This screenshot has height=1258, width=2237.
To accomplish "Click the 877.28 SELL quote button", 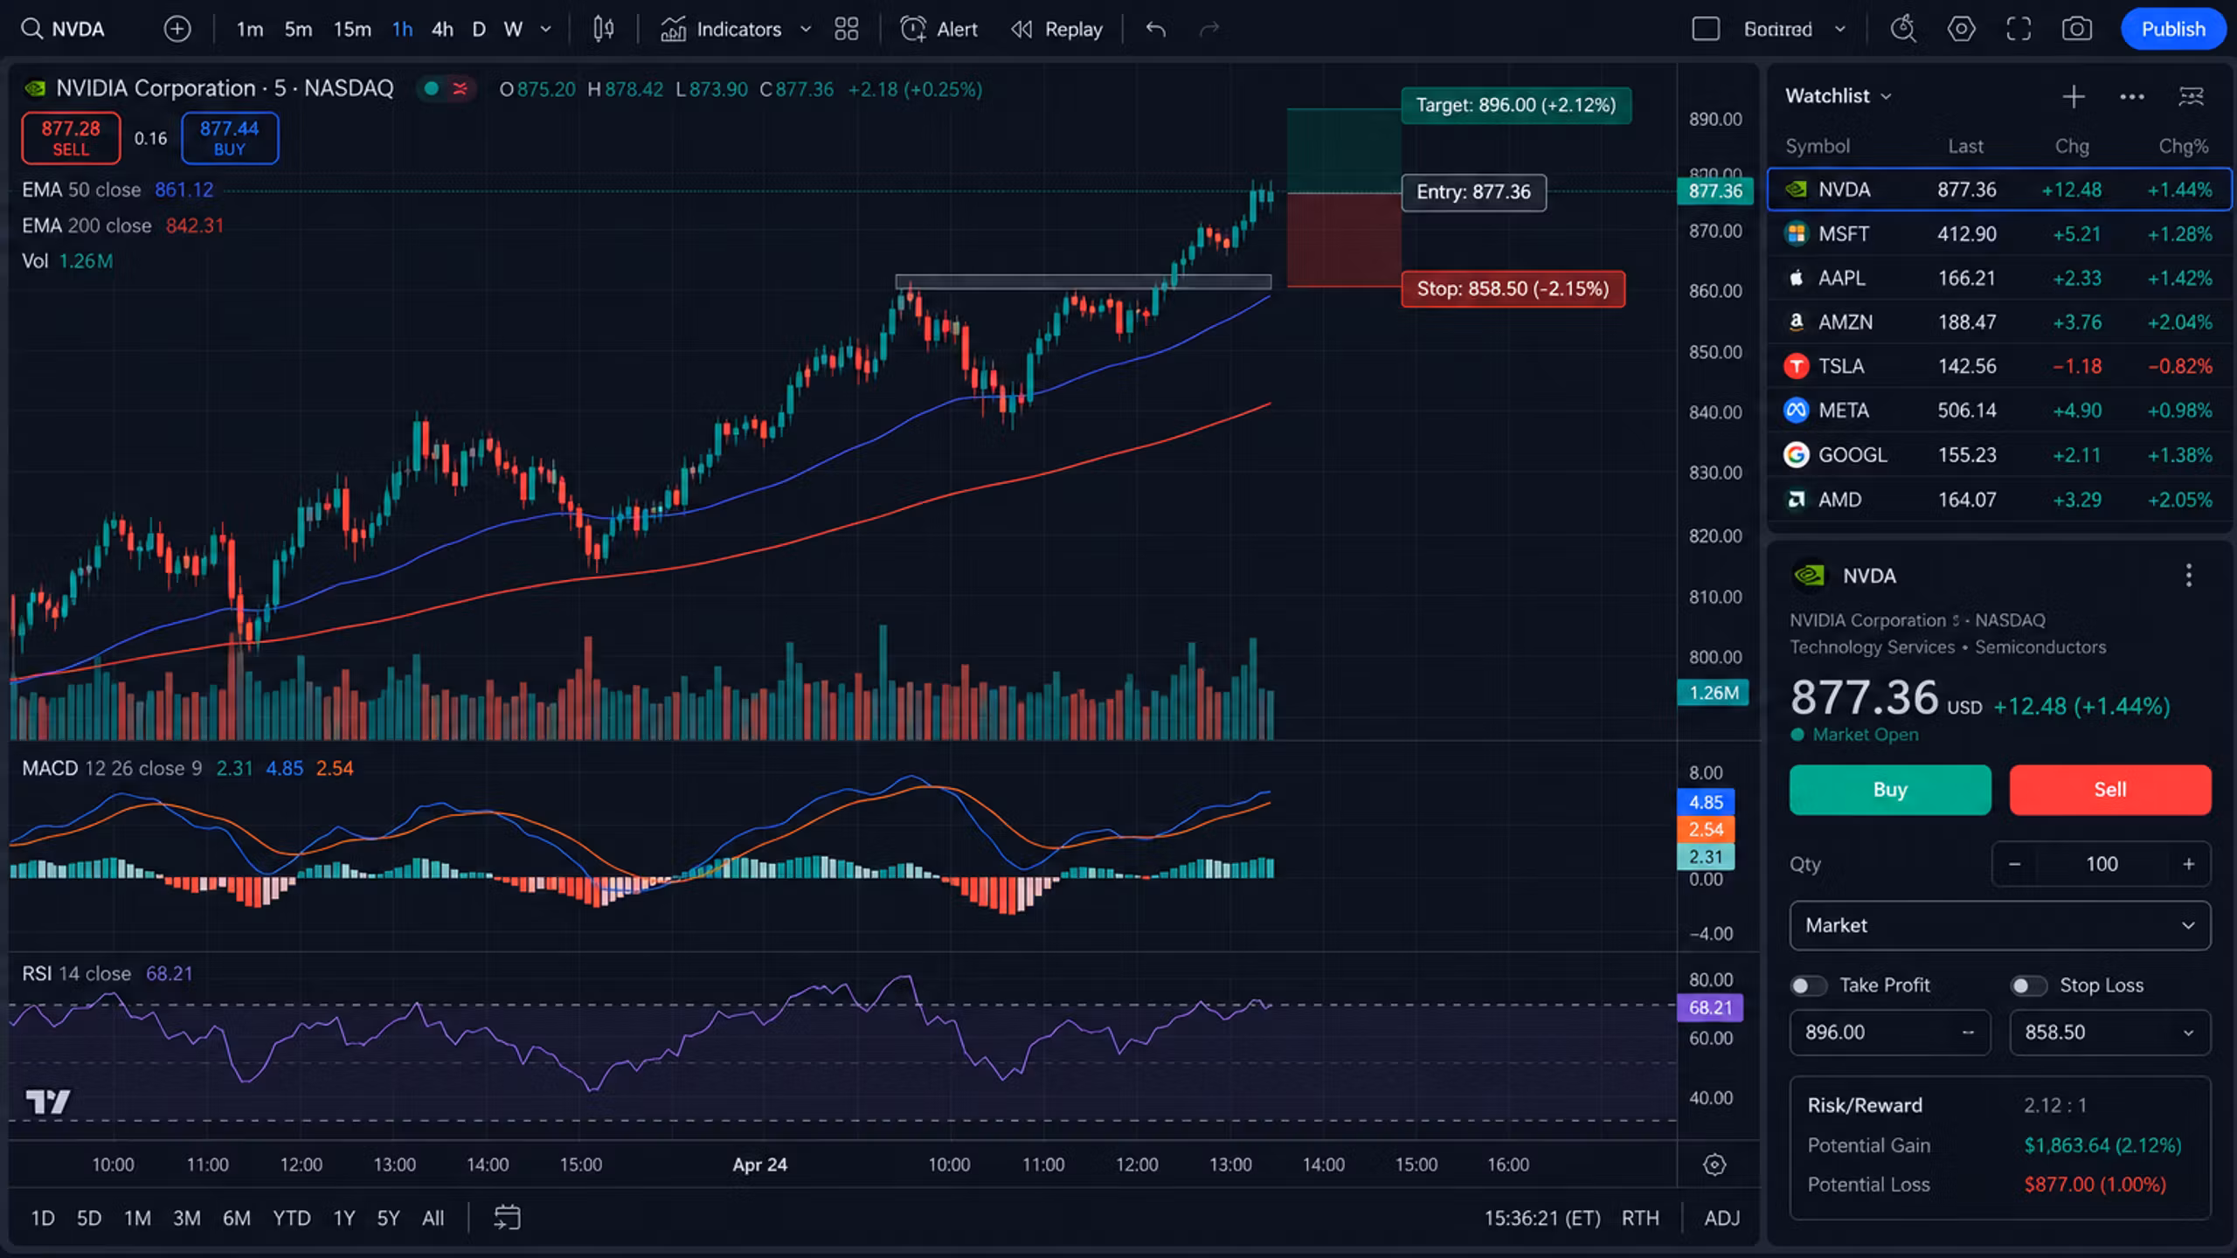I will pos(71,138).
